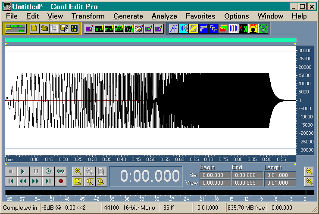Click the green horizontal view range bar
Viewport: 319px width, 214px height.
pos(150,40)
